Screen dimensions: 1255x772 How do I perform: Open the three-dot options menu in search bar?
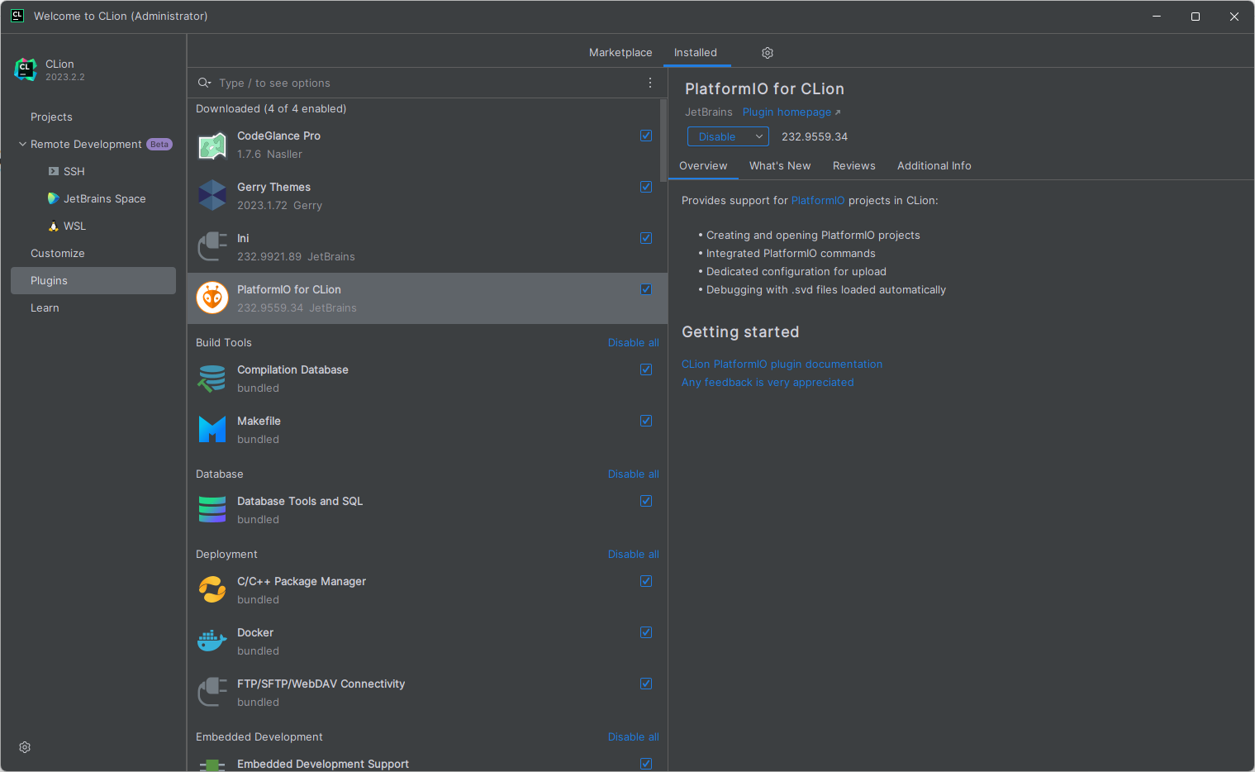[x=650, y=83]
